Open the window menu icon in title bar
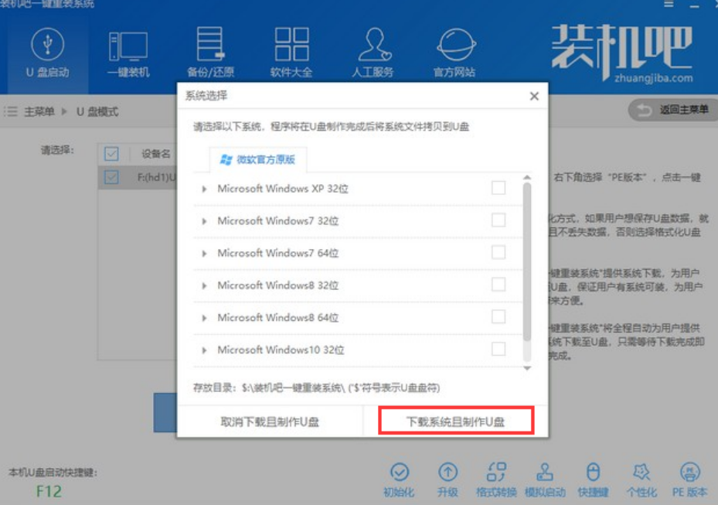 tap(669, 4)
